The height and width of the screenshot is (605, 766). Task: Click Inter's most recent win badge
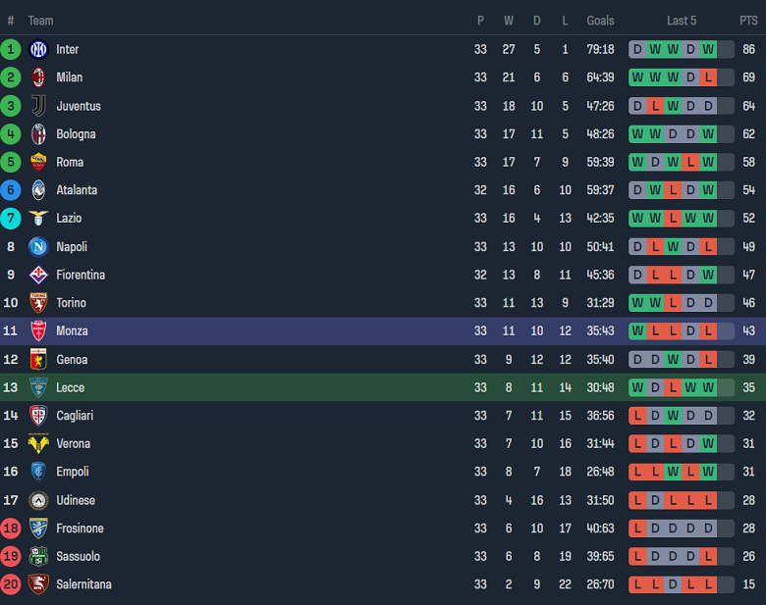pyautogui.click(x=708, y=49)
